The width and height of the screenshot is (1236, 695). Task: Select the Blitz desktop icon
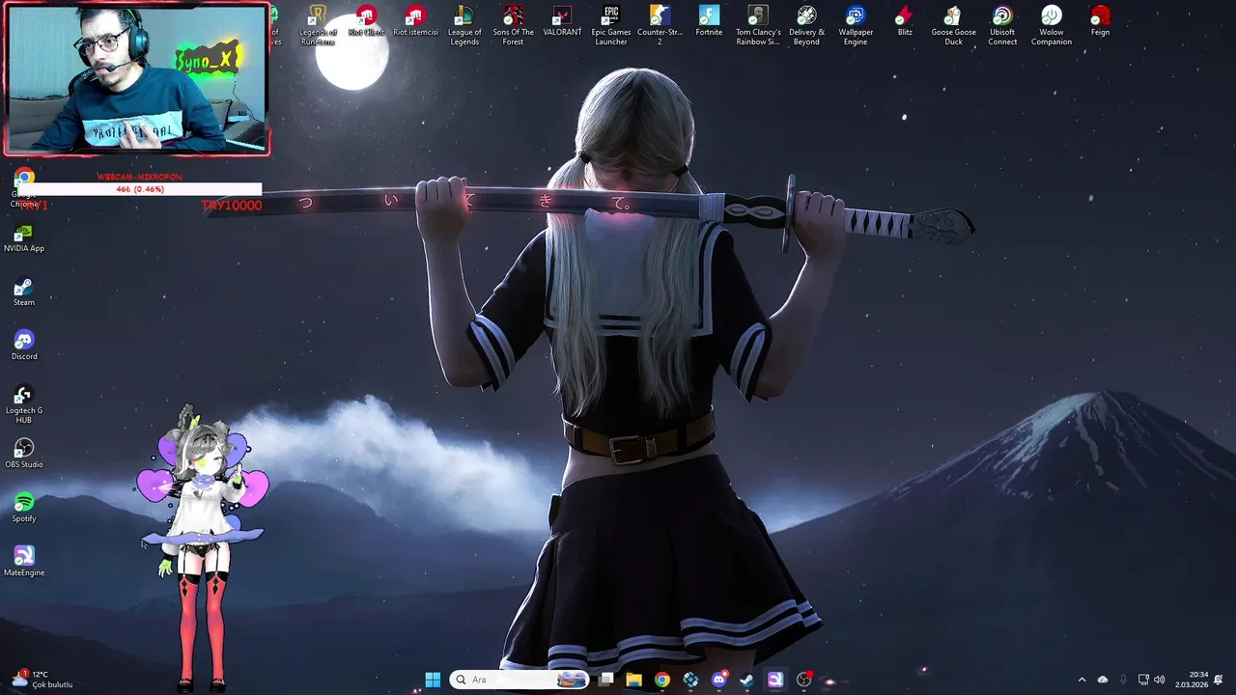(905, 21)
